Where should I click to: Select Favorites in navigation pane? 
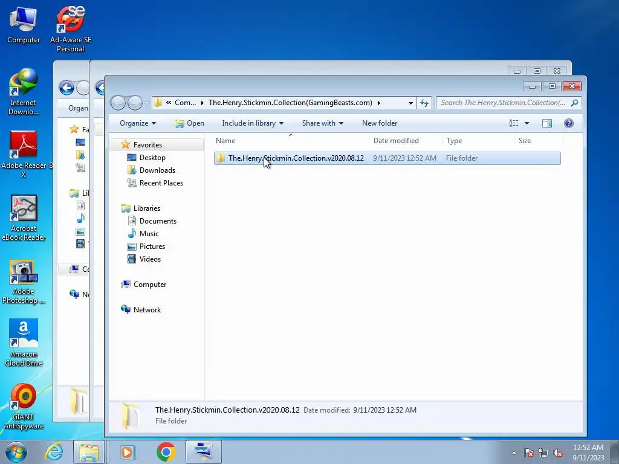tap(147, 145)
